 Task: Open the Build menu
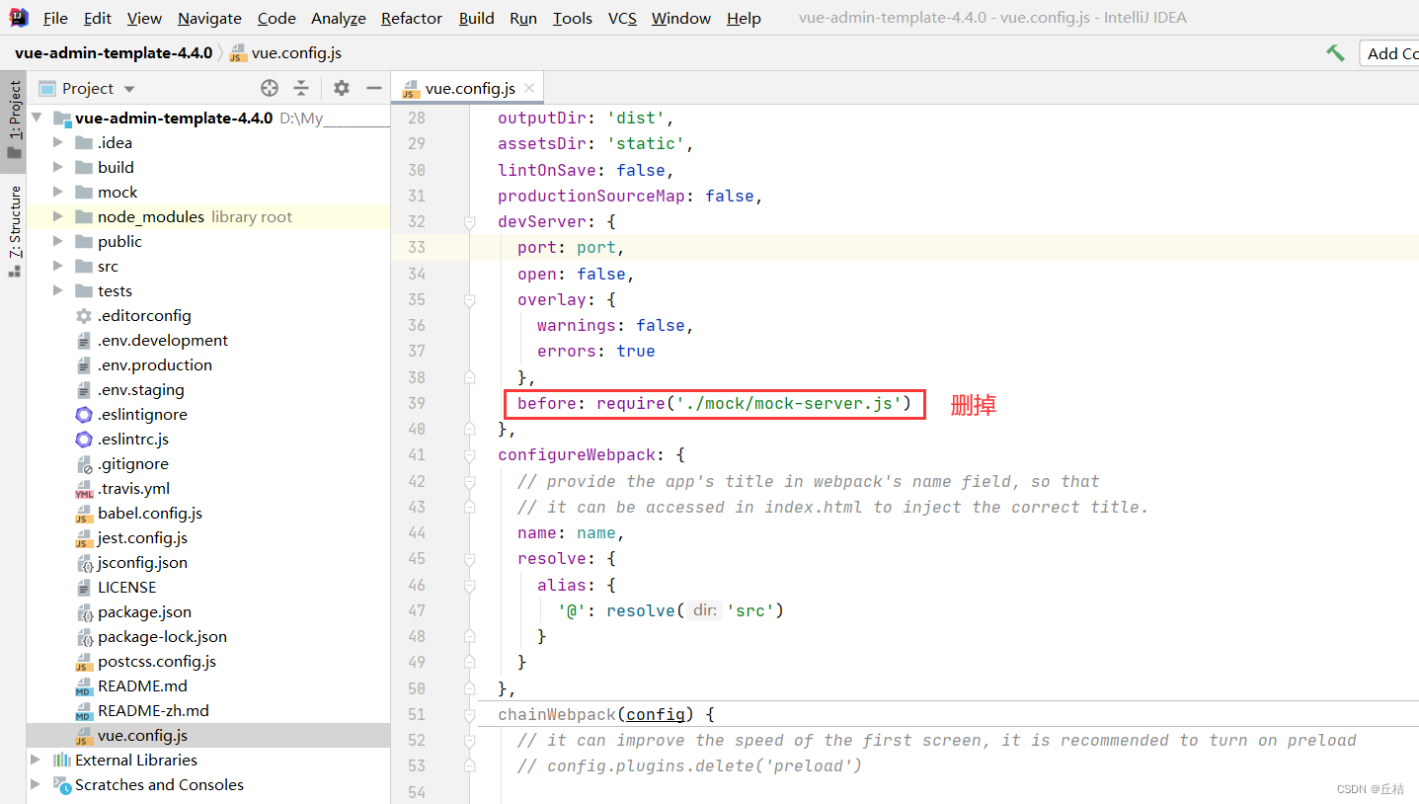click(x=477, y=18)
